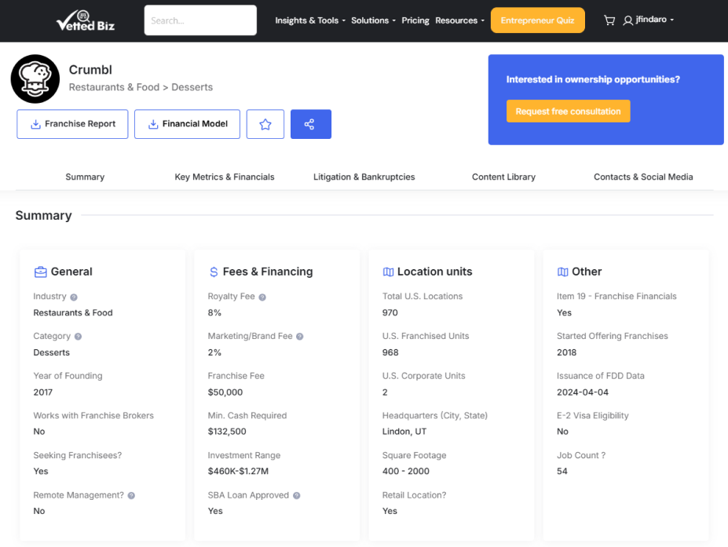The width and height of the screenshot is (728, 547).
Task: Click the SBA Loan Approved help icon
Action: (x=297, y=495)
